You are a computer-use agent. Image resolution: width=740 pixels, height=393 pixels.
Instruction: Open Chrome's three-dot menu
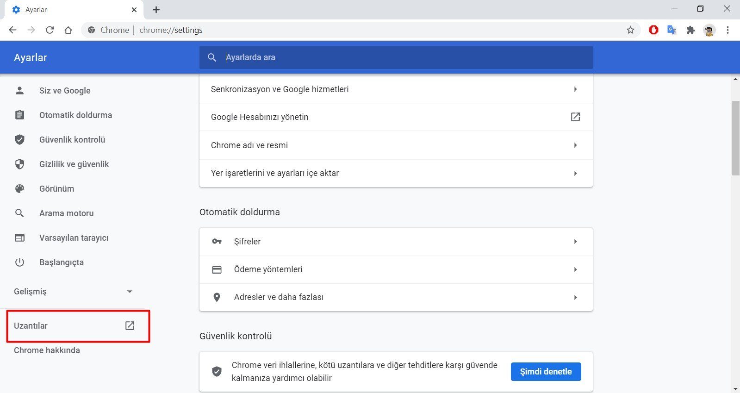(x=728, y=30)
